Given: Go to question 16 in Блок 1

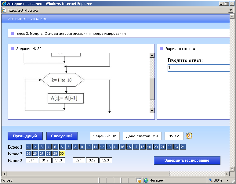Looking at the screenshot, I should click(129, 147).
